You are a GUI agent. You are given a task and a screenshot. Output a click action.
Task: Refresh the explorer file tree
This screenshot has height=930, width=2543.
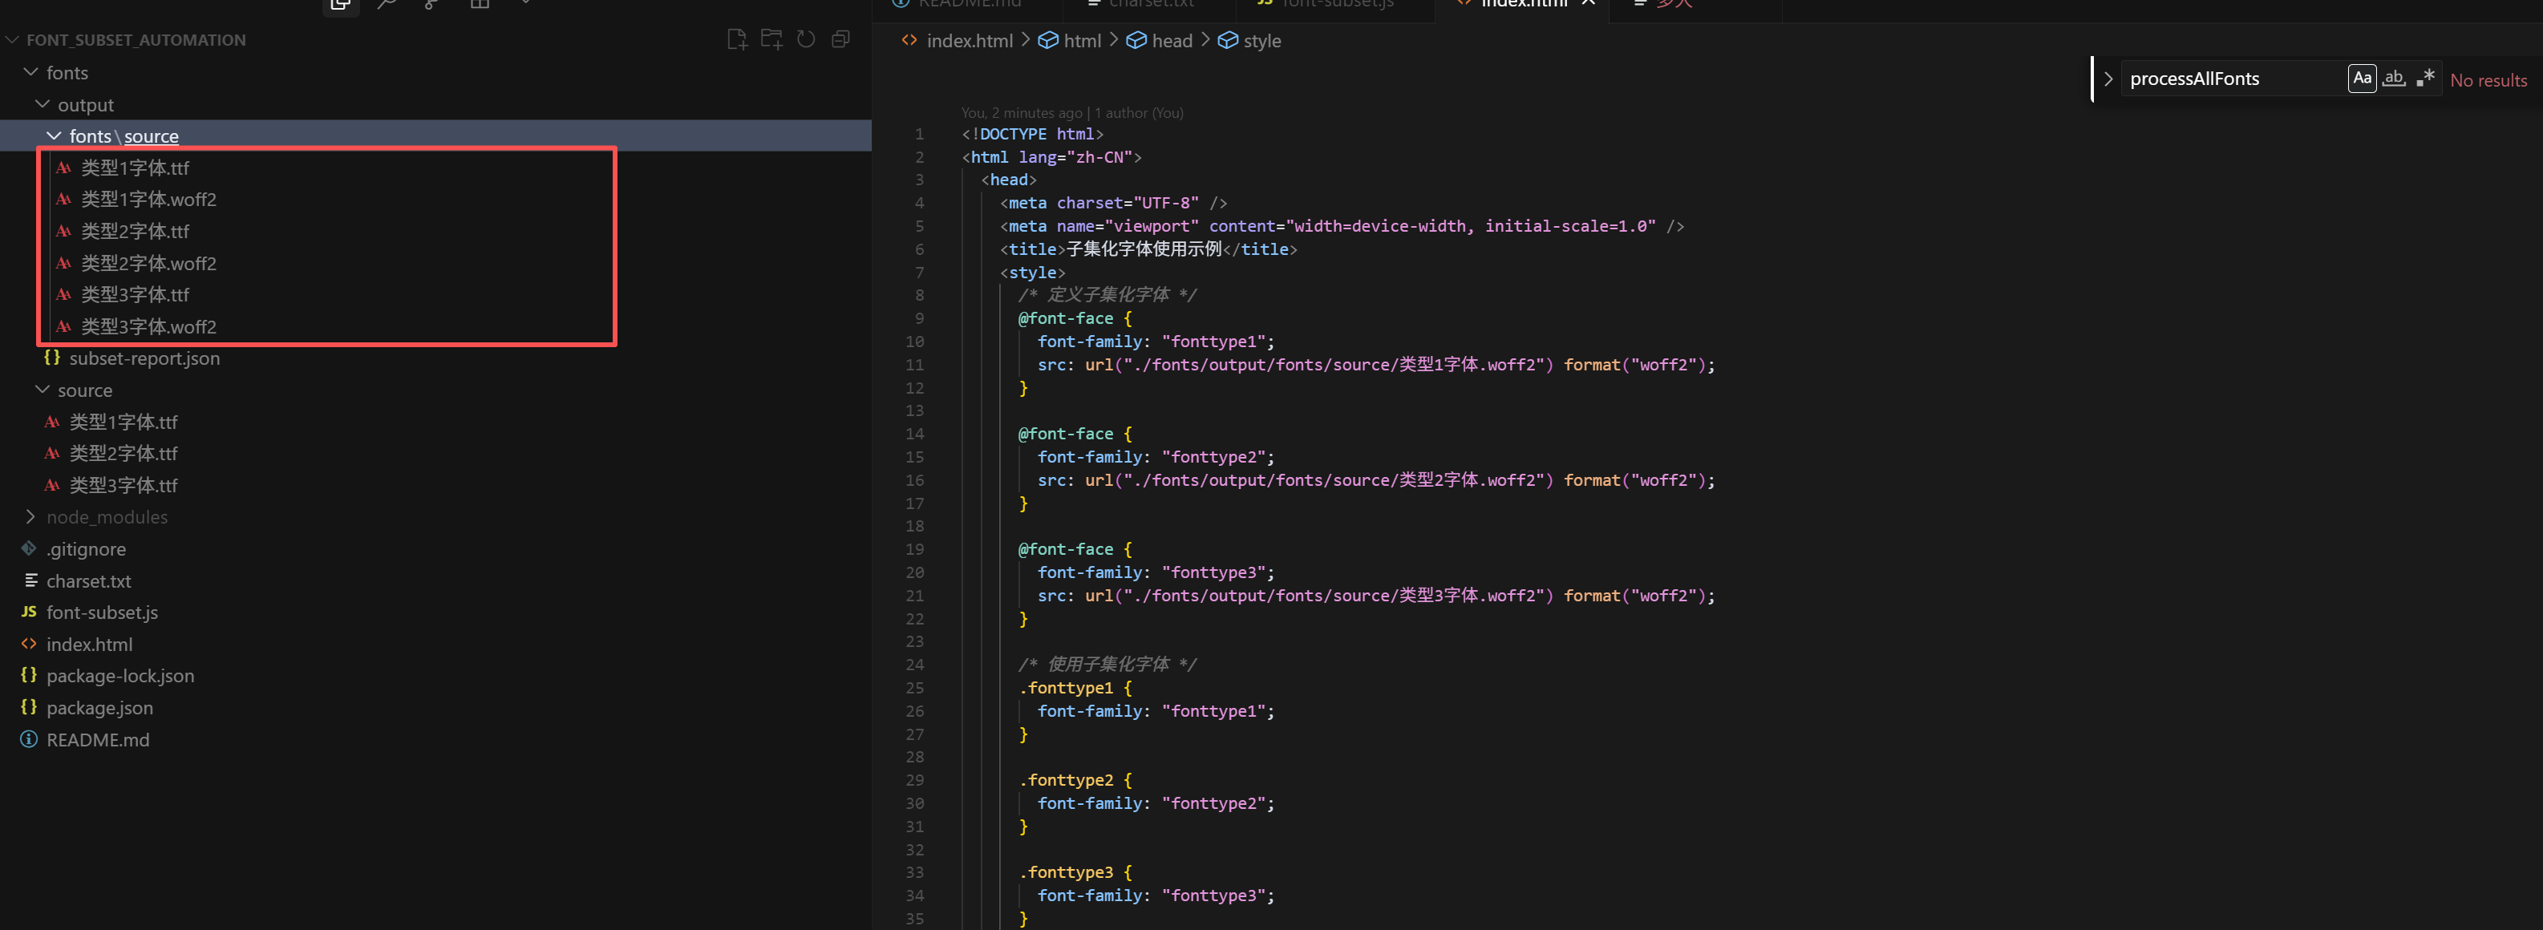tap(805, 39)
